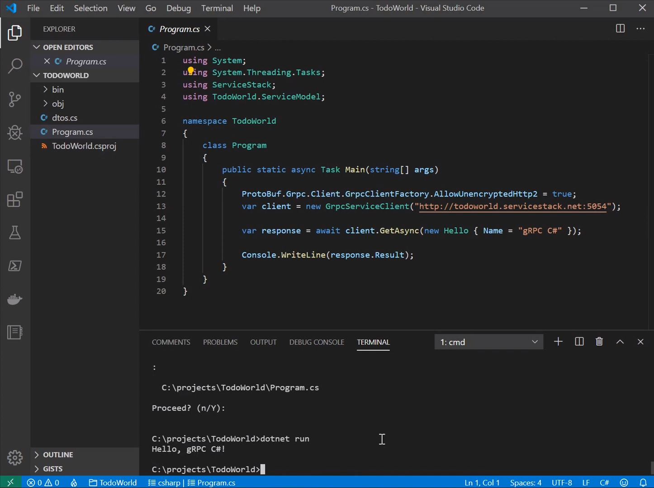Open the Docker view
This screenshot has height=488, width=654.
click(15, 299)
